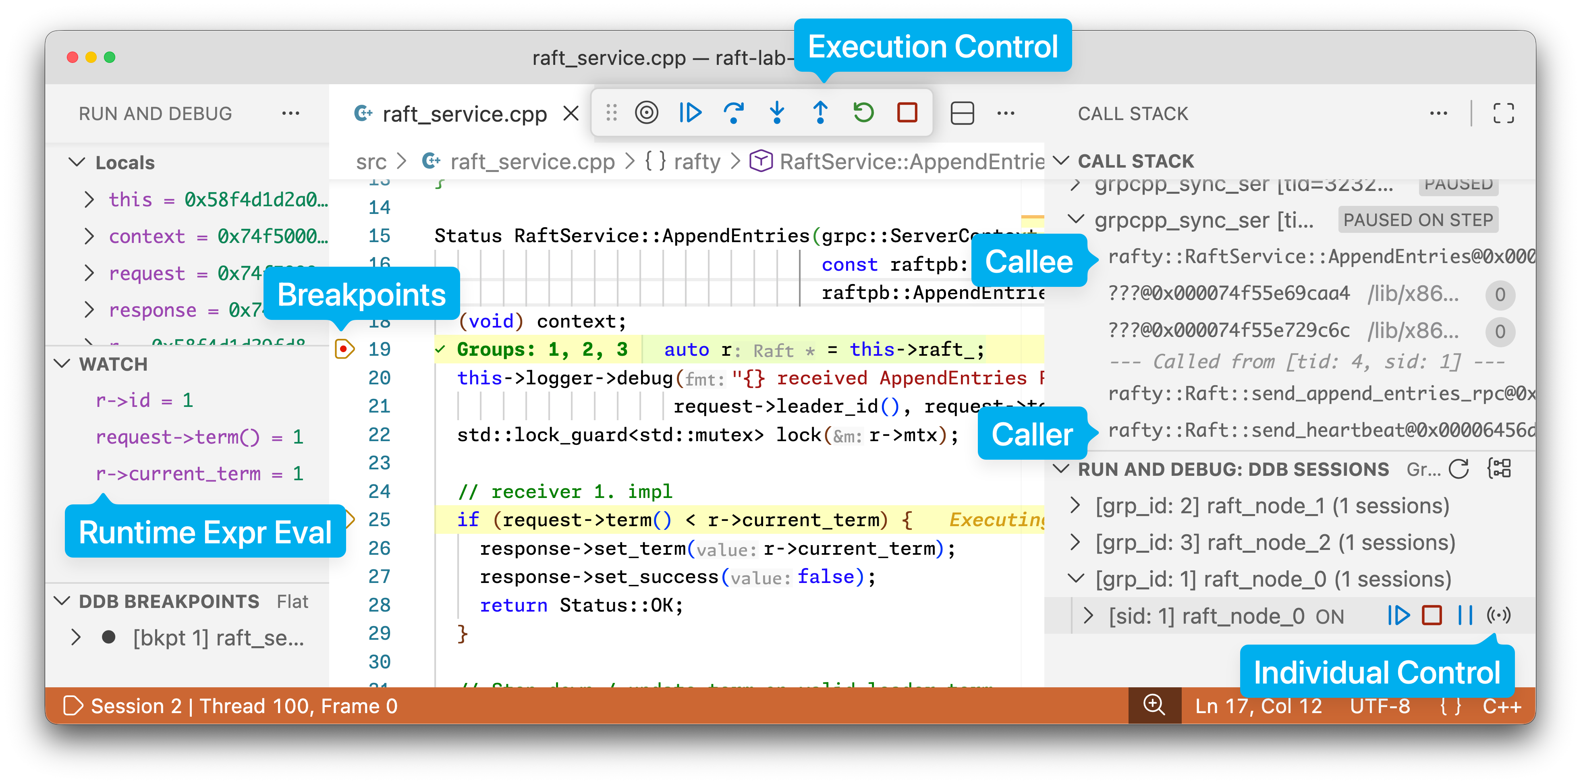This screenshot has height=784, width=1581.
Task: Click the r->current_term watch expression
Action: click(199, 474)
